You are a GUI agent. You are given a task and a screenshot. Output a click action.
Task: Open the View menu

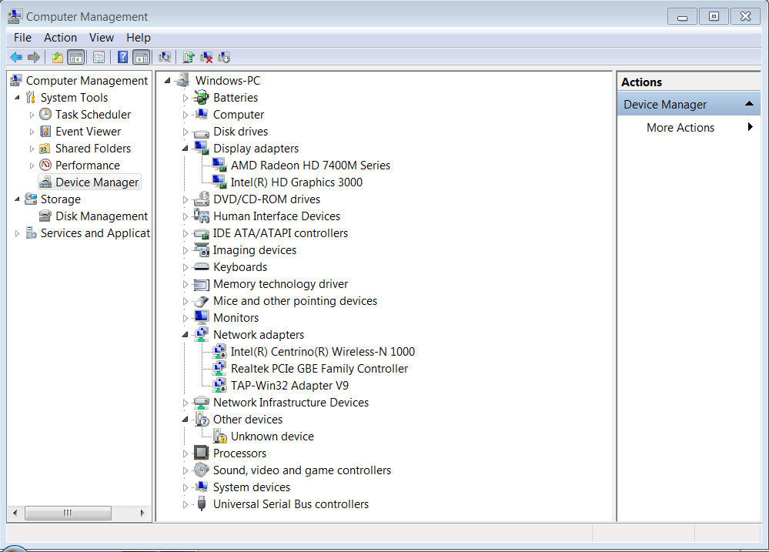tap(102, 38)
